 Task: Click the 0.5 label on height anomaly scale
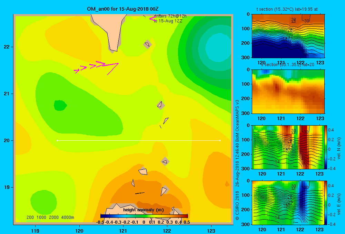pos(187,222)
